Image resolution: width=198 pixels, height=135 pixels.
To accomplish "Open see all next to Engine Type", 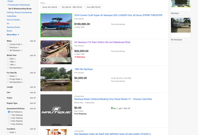I will (33, 103).
